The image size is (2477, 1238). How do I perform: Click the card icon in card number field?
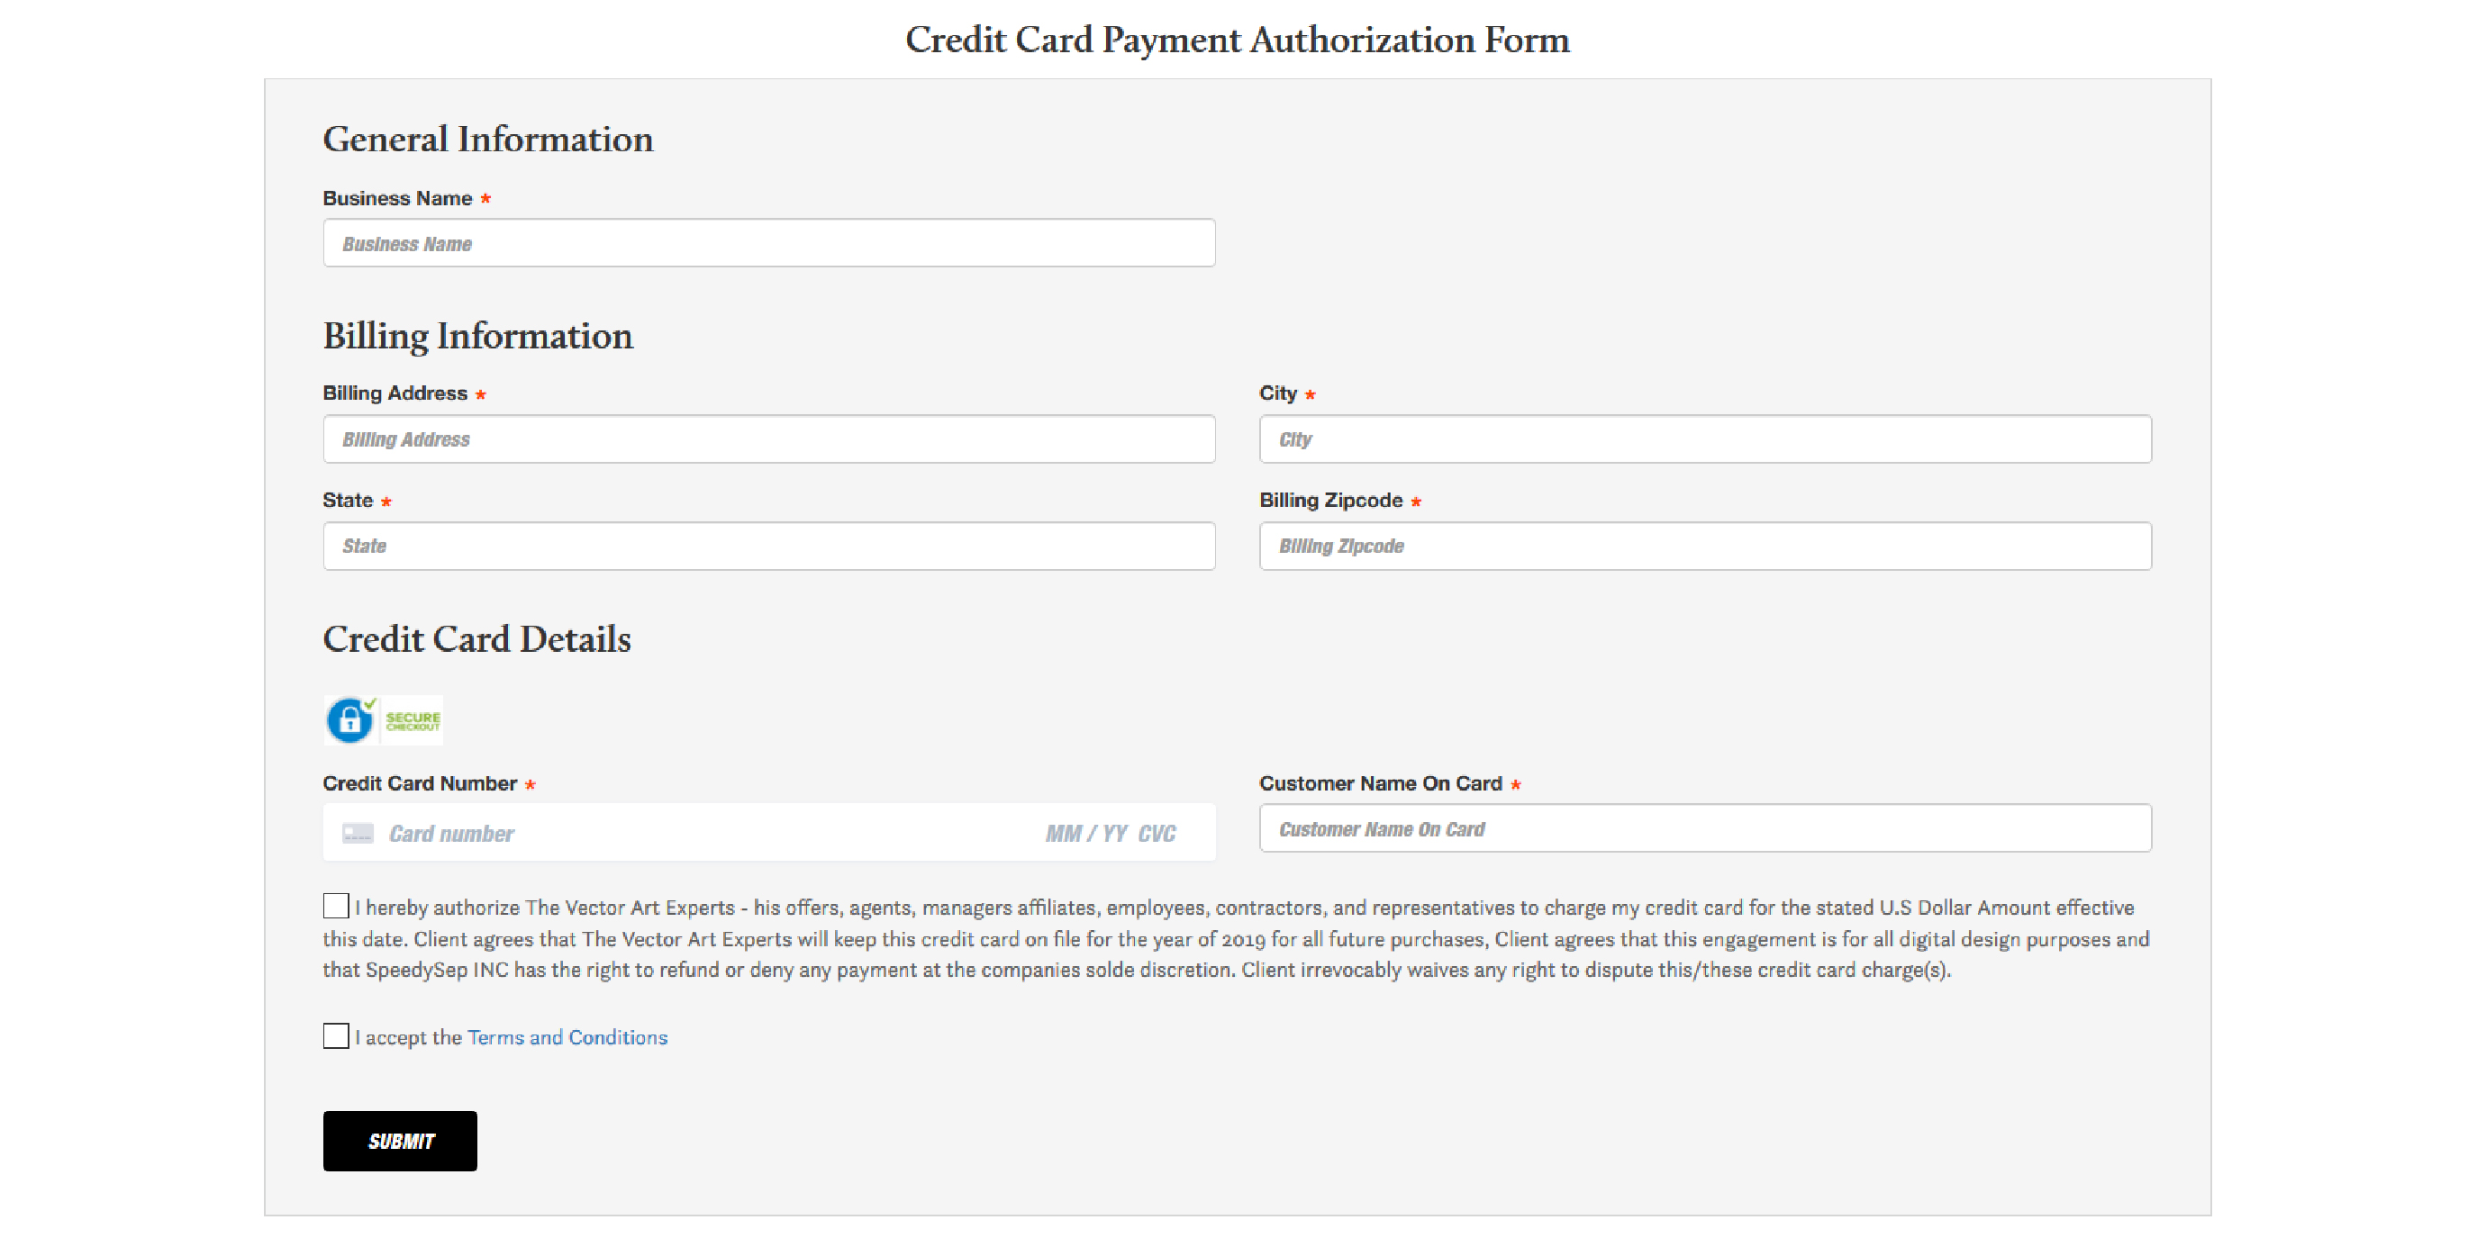click(x=358, y=834)
